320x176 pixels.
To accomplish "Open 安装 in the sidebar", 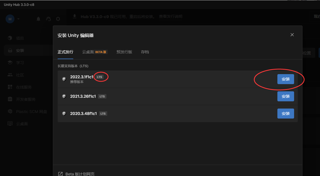I will click(x=20, y=51).
